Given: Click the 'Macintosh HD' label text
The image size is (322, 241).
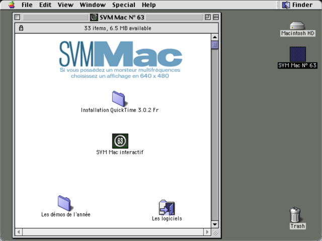Looking at the screenshot, I should 298,34.
